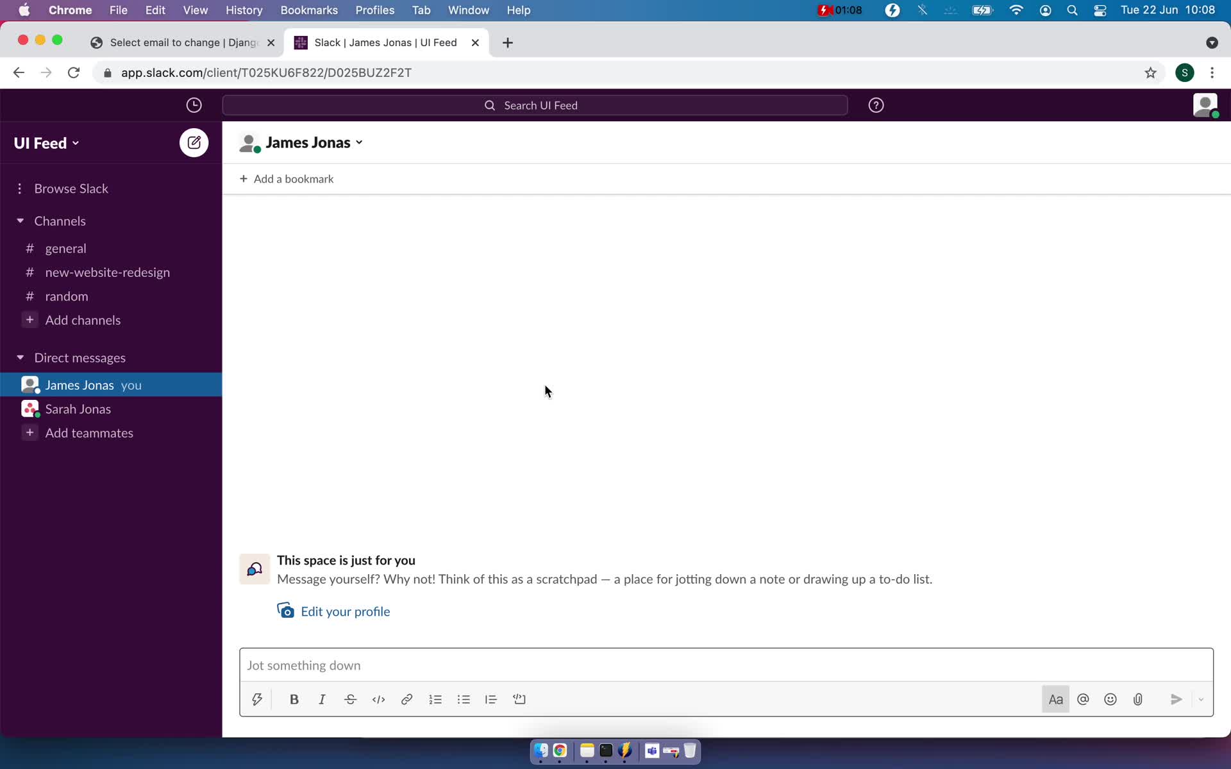Expand the Channels section
Image resolution: width=1231 pixels, height=769 pixels.
(19, 220)
